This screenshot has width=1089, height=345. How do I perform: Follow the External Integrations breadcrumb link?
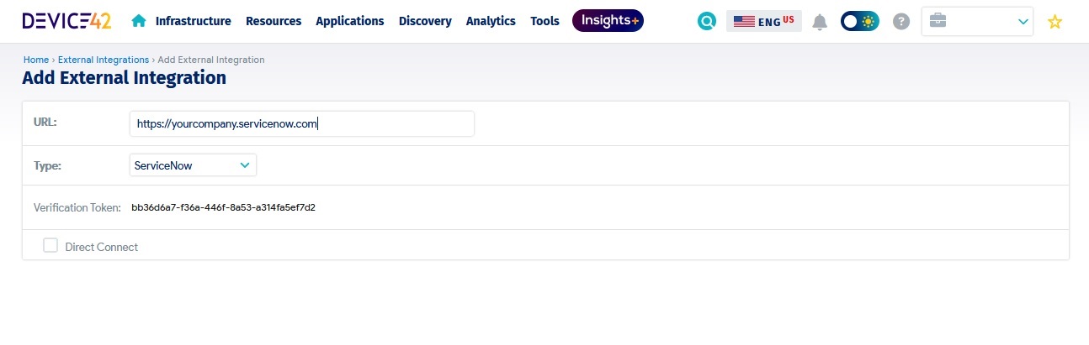pos(104,60)
